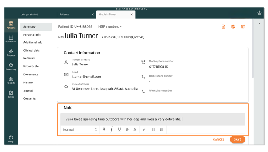Open Clinical data section
This screenshot has height=152, width=268.
[31, 51]
